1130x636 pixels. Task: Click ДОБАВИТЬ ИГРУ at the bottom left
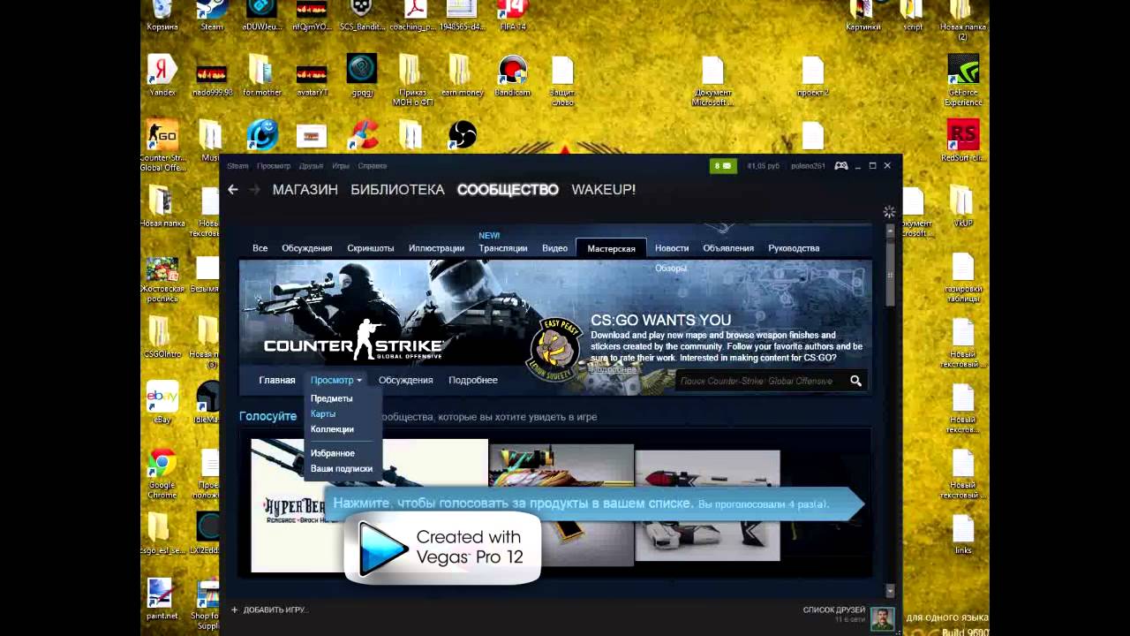point(269,609)
